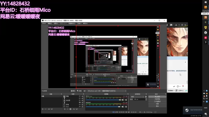Click mic/Aux volume slider handle
Viewport: 209px width, 117px height.
(x=120, y=100)
